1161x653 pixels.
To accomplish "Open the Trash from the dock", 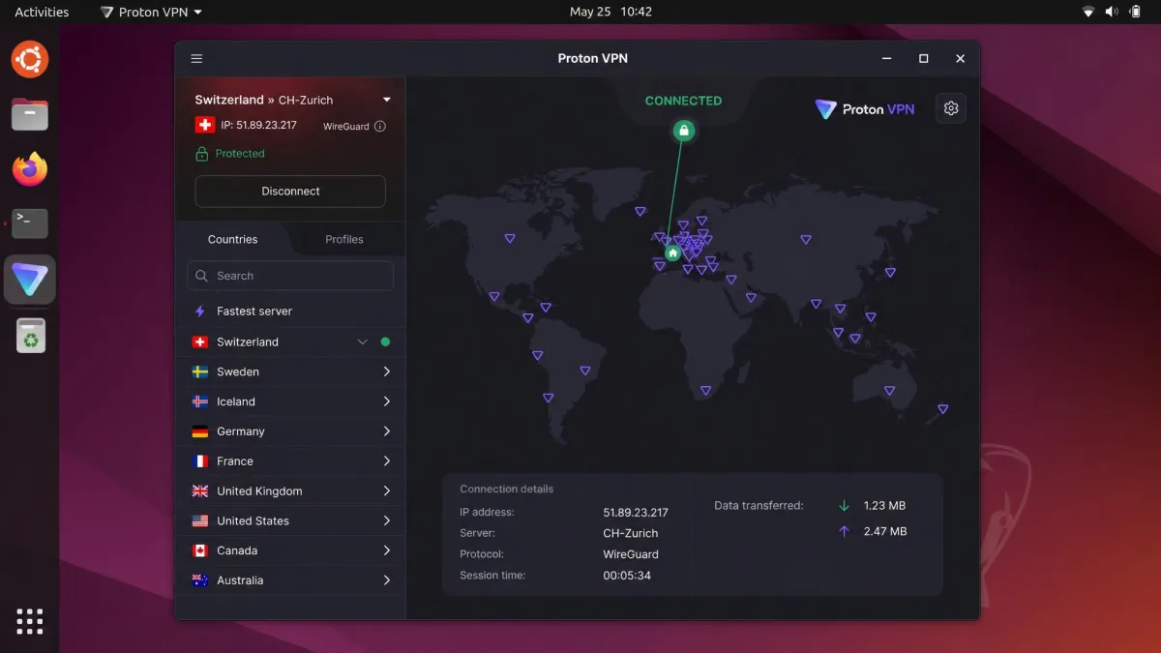I will pos(30,336).
